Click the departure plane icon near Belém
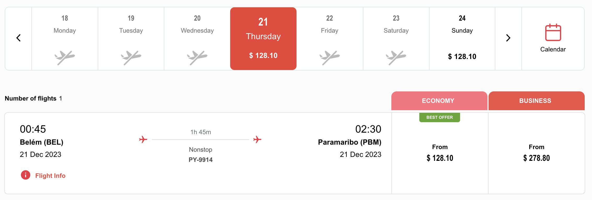This screenshot has height=200, width=592. point(143,139)
